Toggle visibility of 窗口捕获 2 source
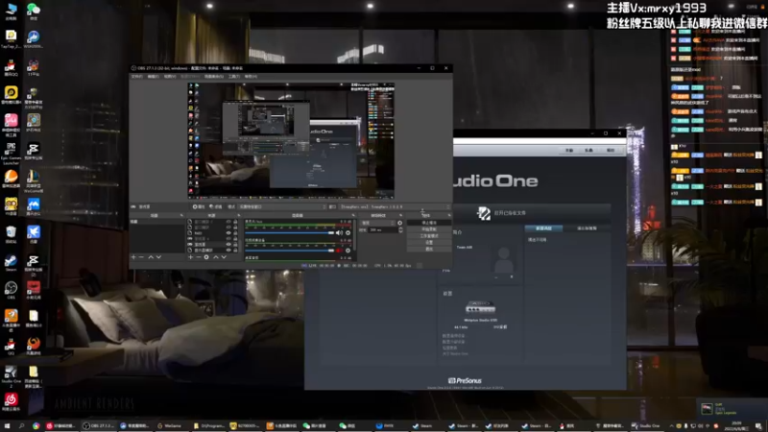This screenshot has height=432, width=768. click(x=228, y=222)
